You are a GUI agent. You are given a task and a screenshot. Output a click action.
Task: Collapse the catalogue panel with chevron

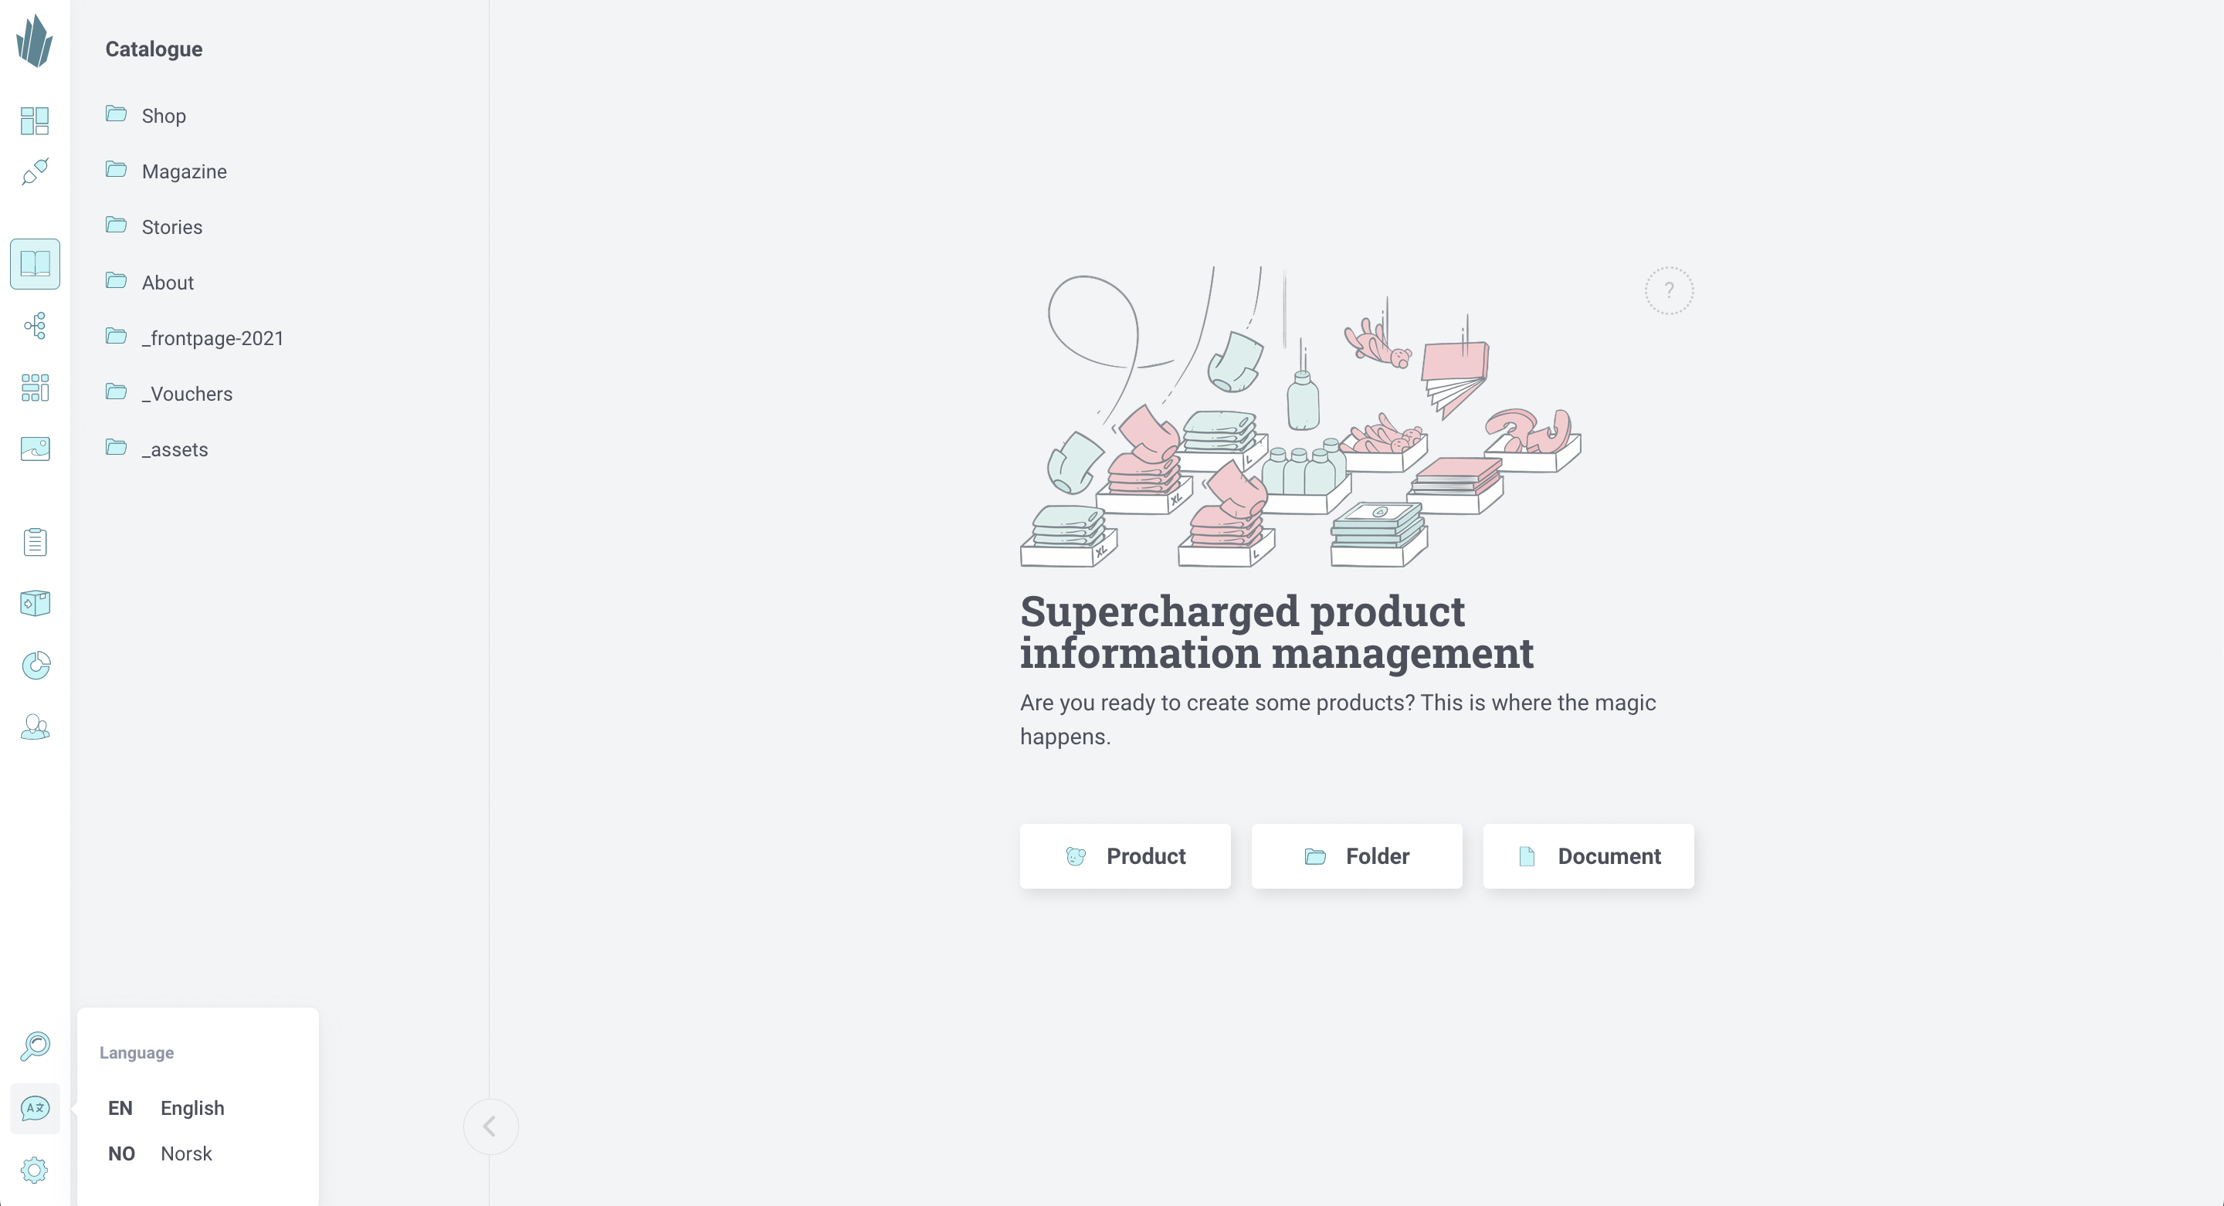(x=490, y=1126)
